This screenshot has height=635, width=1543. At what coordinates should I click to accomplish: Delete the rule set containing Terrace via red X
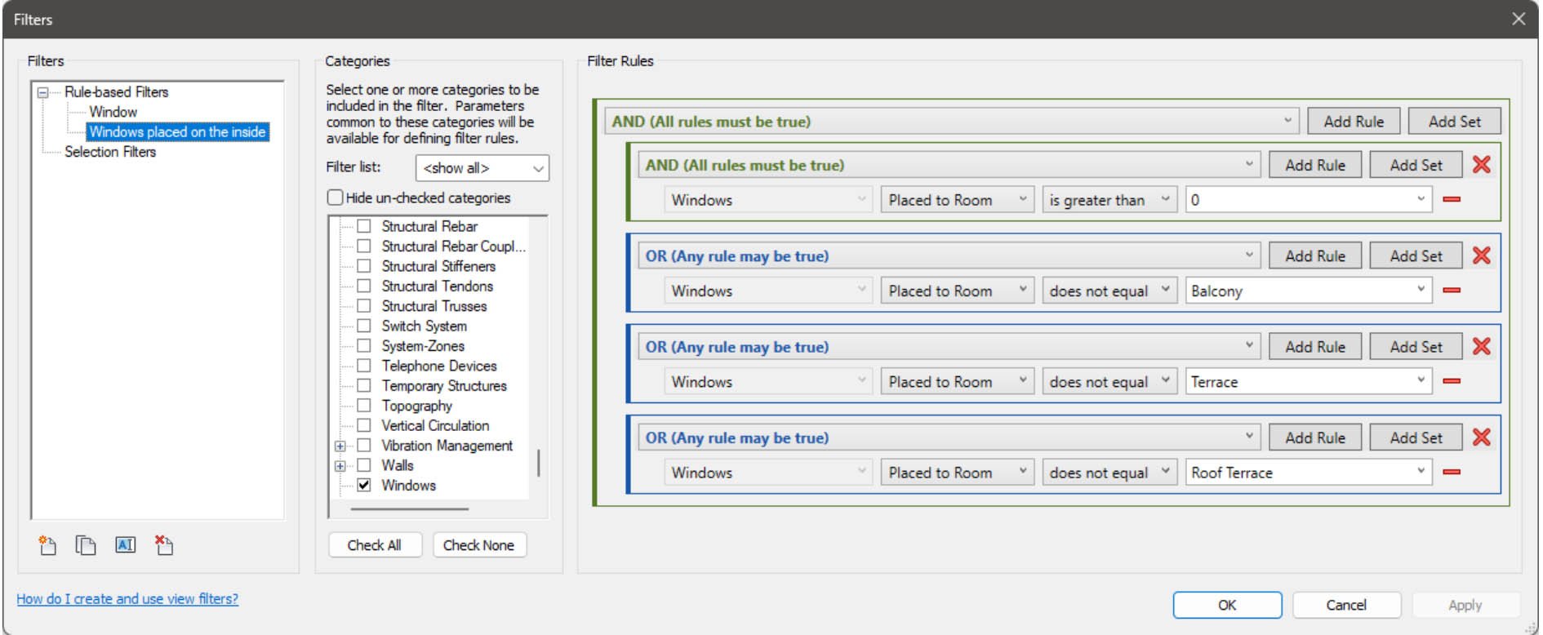tap(1481, 347)
